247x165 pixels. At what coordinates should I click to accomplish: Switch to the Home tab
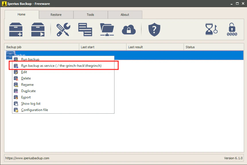[22, 15]
